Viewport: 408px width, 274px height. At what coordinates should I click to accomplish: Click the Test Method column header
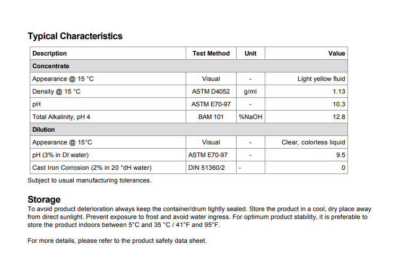(x=211, y=53)
